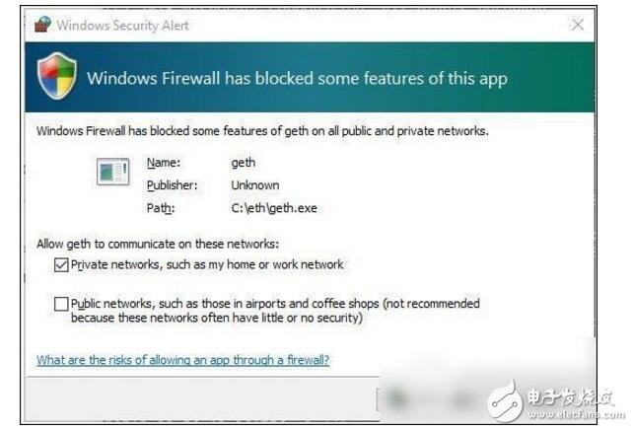Close the Windows Security Alert dialog
This screenshot has height=431, width=633.
pos(579,25)
